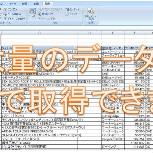Select the 'DELICIOUS DEL' publisher cell
The width and height of the screenshot is (153, 153).
(113, 81)
